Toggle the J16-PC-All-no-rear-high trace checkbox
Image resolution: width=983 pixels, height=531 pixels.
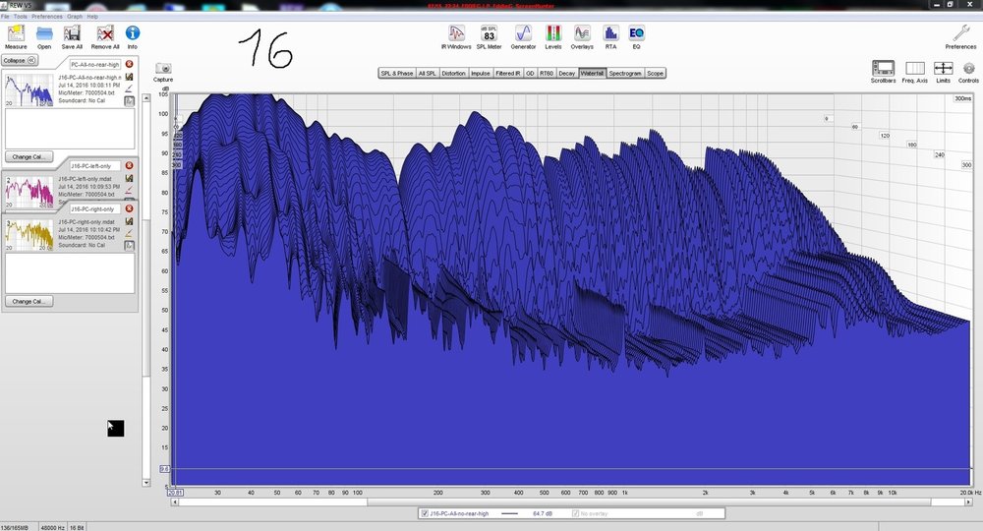point(425,513)
